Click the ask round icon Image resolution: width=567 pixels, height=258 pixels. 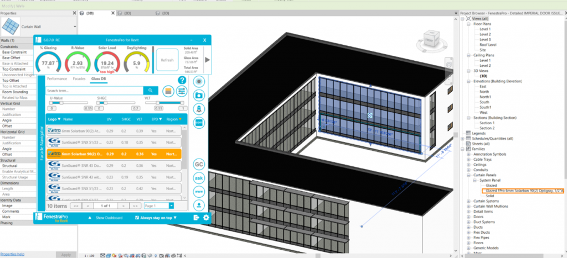coord(199,178)
